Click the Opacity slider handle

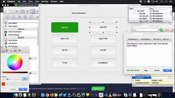pos(21,79)
